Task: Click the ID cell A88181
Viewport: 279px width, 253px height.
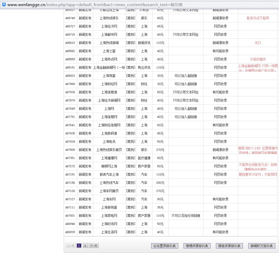Action: 70,67
